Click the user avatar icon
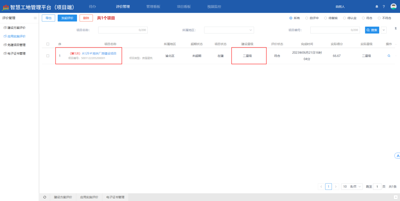 pos(393,6)
